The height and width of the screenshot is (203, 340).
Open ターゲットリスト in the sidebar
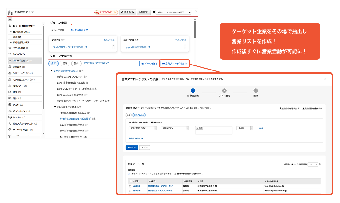pos(21,130)
